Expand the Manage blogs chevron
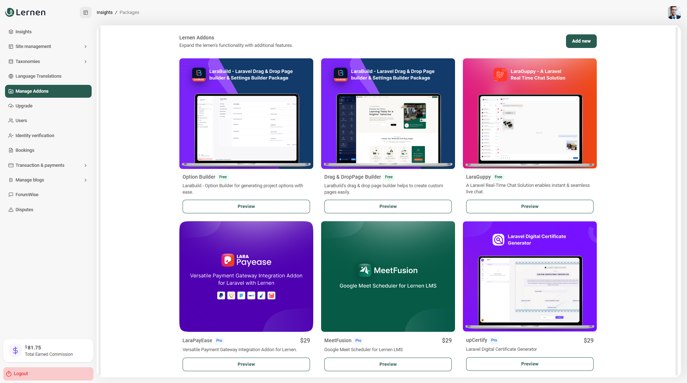687x383 pixels. coord(86,180)
